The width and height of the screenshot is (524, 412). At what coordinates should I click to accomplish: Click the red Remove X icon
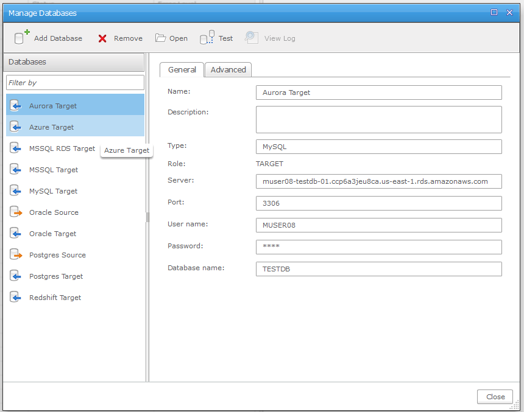[102, 38]
